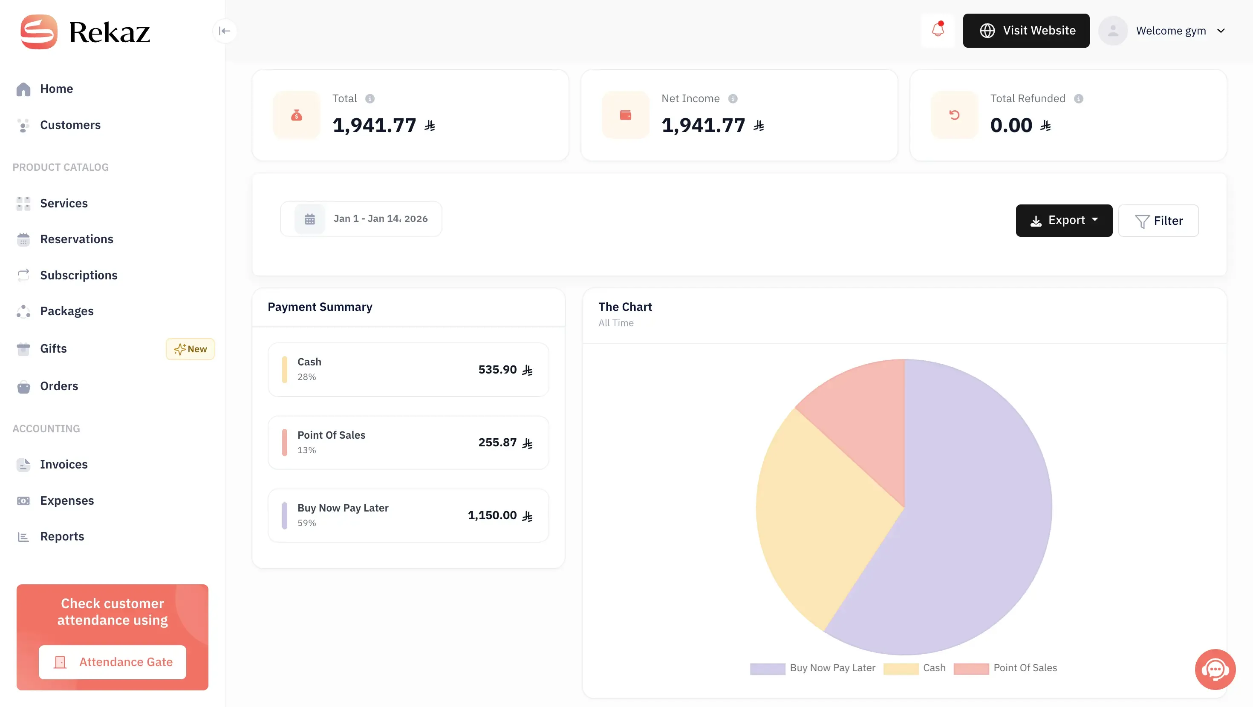This screenshot has height=707, width=1253.
Task: Open the Filter options
Action: (1158, 220)
